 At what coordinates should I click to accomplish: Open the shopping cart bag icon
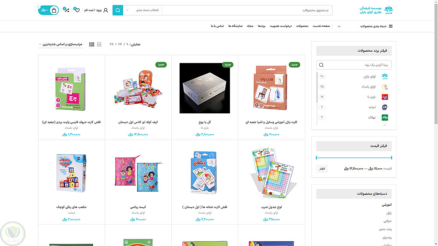coord(53,11)
